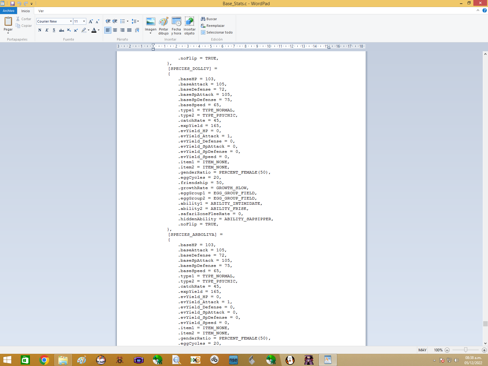Expand the font color dropdown arrow

click(x=99, y=30)
